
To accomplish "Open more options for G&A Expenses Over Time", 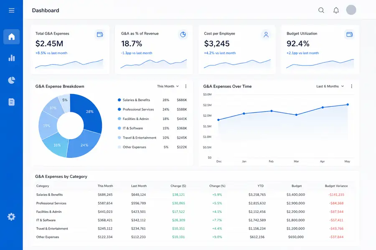I will (351, 86).
